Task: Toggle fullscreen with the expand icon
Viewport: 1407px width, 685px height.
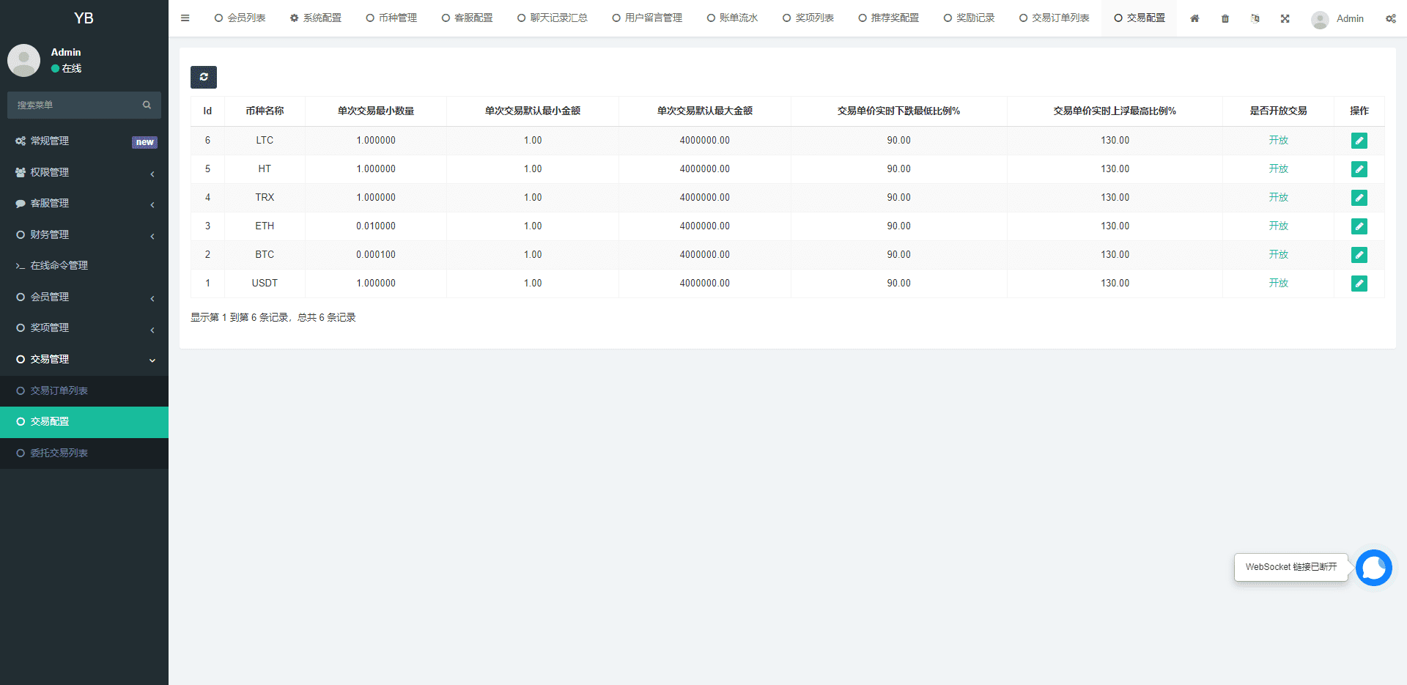Action: click(1285, 18)
